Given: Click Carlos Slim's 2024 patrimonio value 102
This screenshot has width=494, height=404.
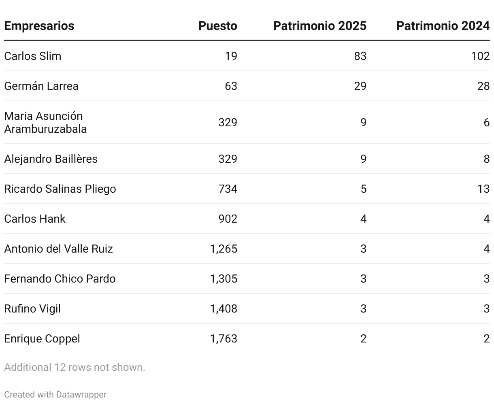Looking at the screenshot, I should [480, 56].
